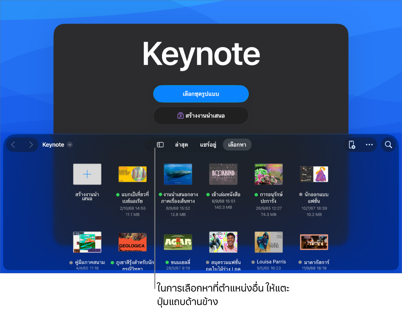The image size is (402, 319).
Task: Go back with the left chevron
Action: 13,145
